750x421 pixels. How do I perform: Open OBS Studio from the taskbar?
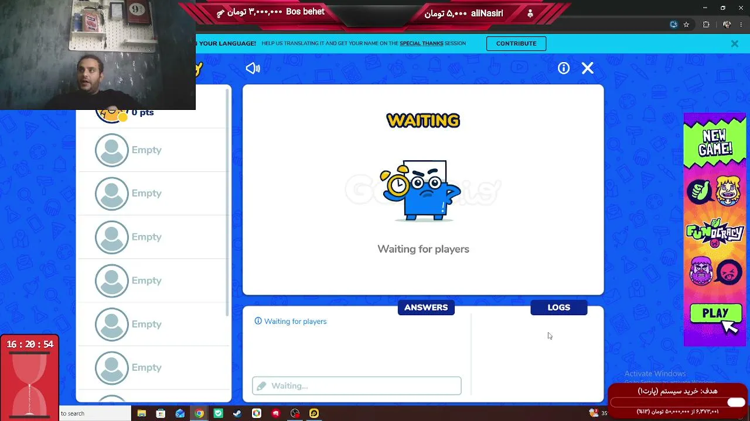[295, 413]
